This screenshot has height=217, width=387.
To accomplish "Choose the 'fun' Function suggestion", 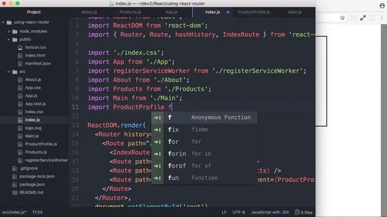I will tap(204, 178).
